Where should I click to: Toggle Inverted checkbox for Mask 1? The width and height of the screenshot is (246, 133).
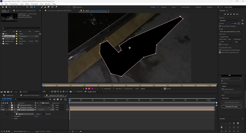pyautogui.click(x=44, y=114)
